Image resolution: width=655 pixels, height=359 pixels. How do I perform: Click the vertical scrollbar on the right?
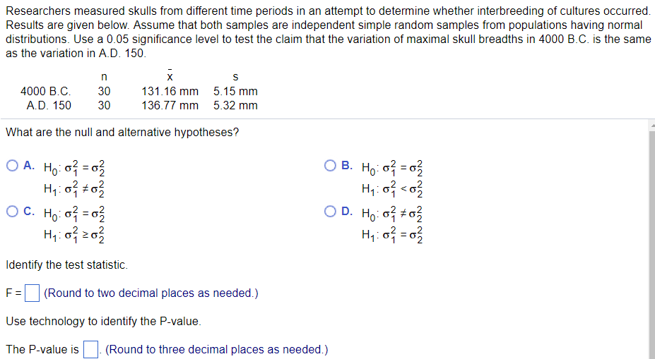651,240
